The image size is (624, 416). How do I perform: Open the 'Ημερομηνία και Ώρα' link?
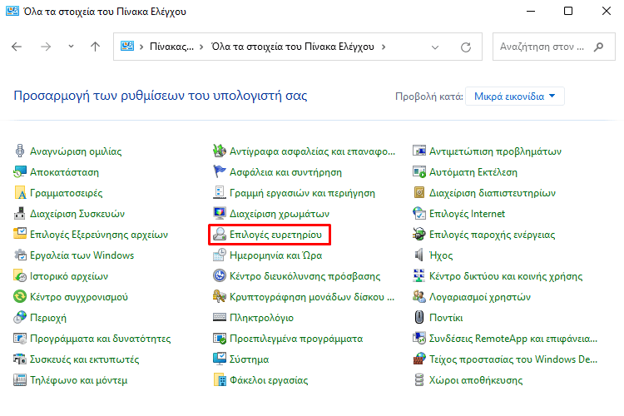click(275, 255)
